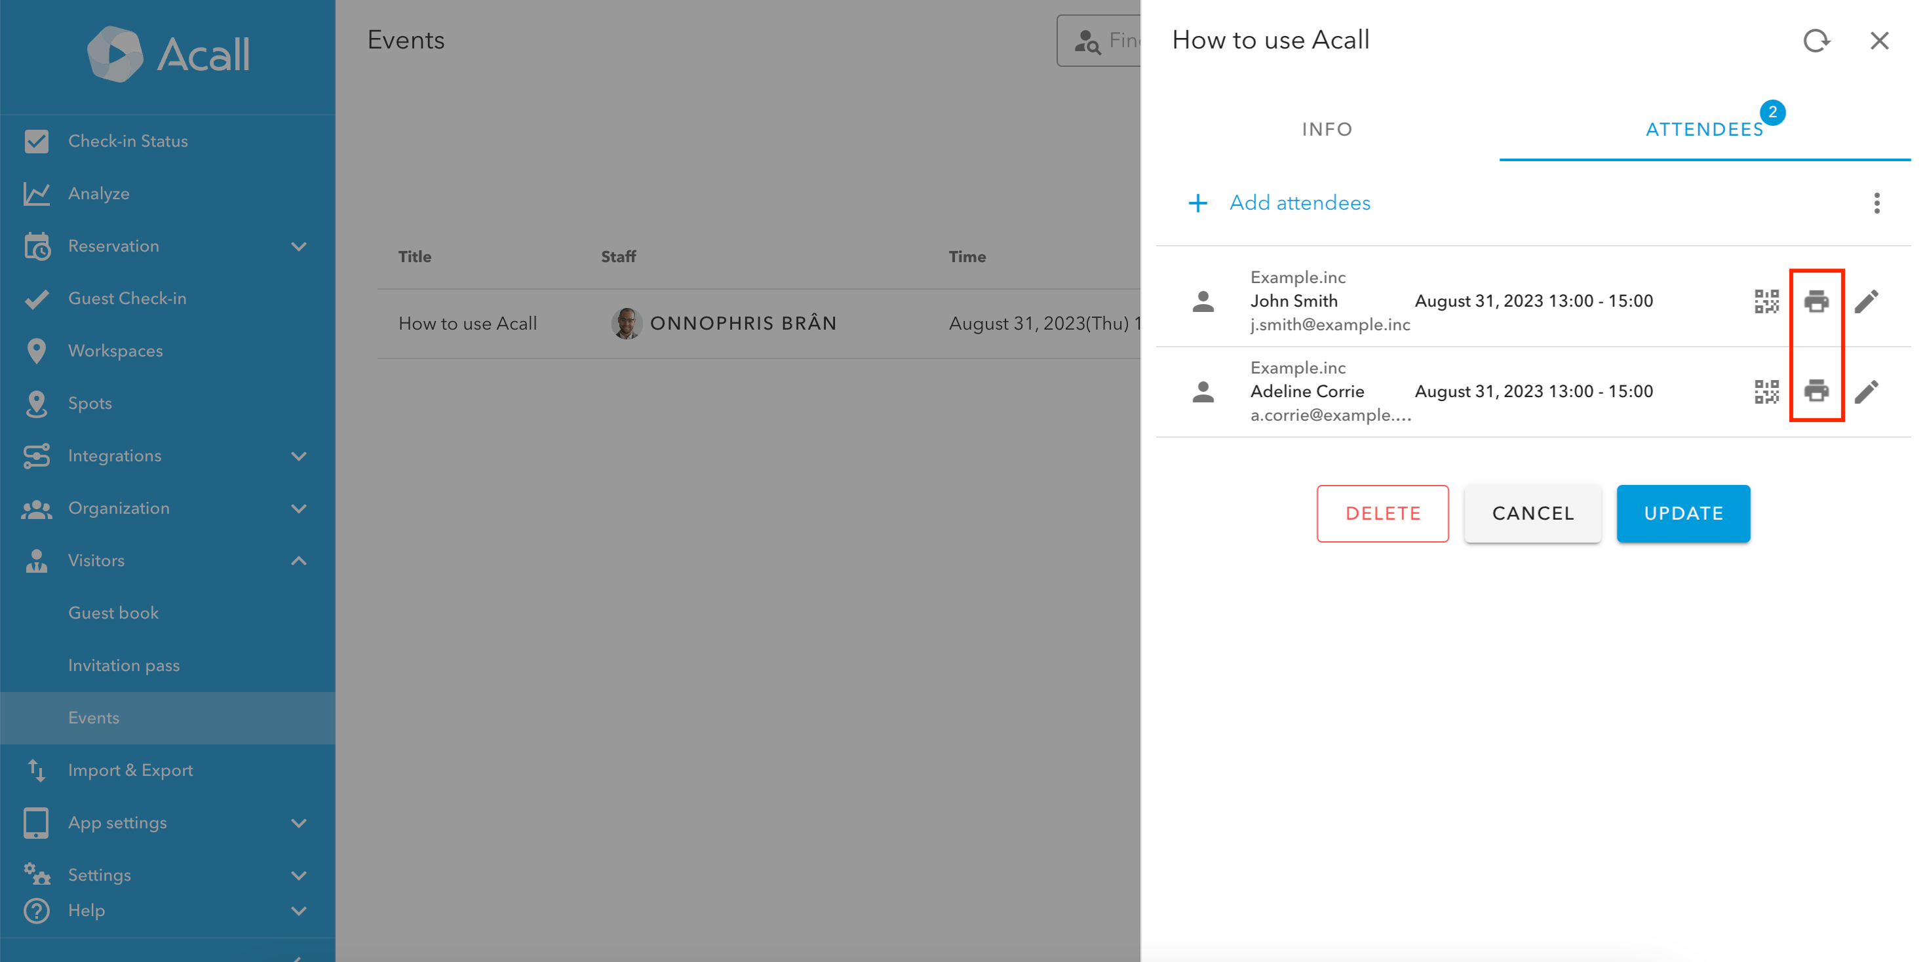Print Adeline Corrie's pass

[1816, 391]
